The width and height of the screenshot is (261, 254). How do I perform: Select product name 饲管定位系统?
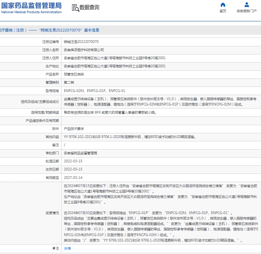[x=74, y=74]
